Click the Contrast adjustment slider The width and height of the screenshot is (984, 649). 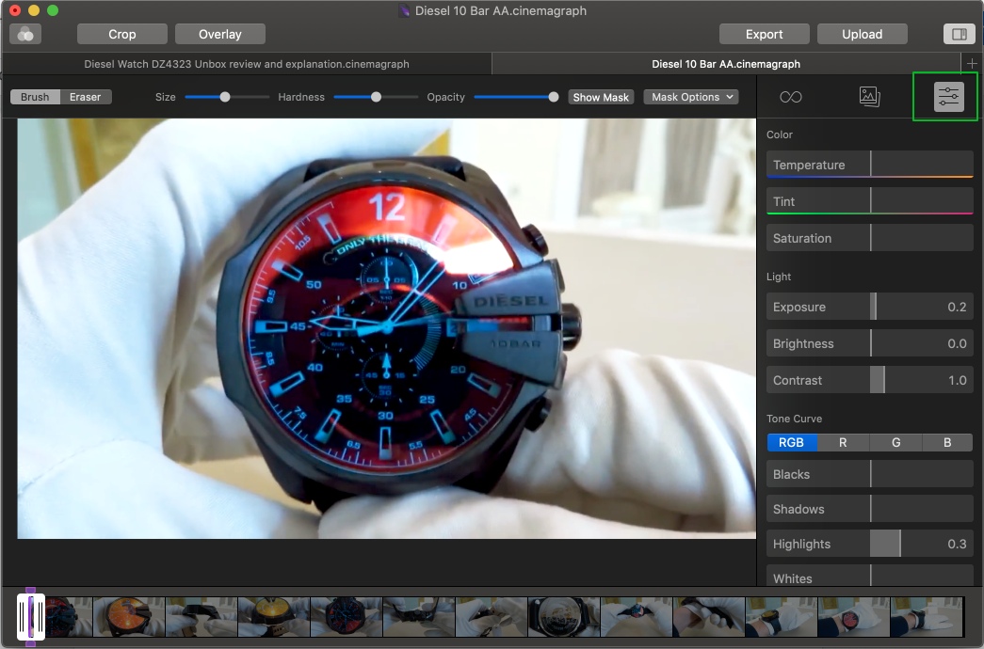(x=870, y=380)
